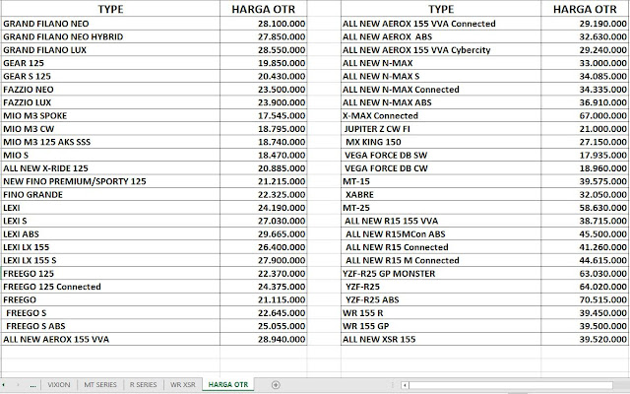Select the left TYPE header cell

110,9
